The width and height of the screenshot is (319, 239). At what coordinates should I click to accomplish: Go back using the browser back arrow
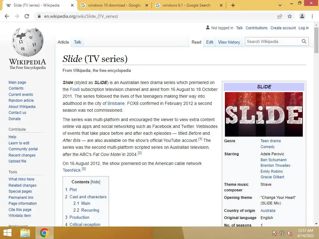(x=7, y=16)
